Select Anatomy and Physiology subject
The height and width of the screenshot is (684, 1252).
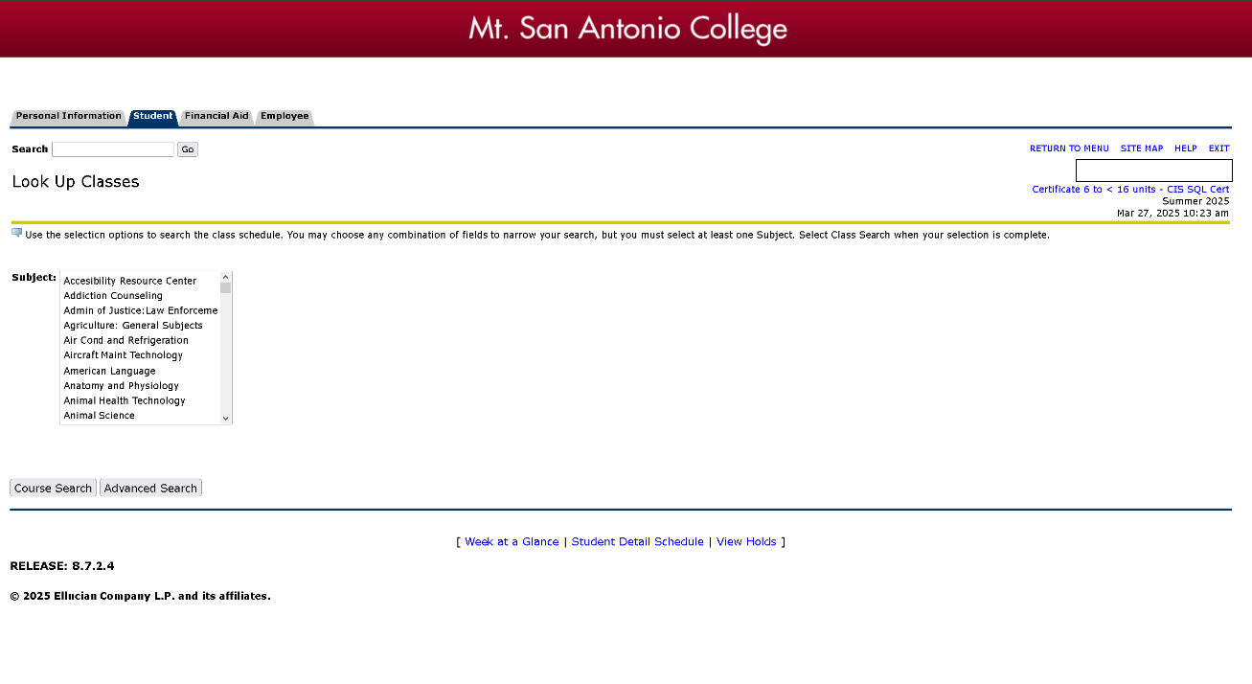click(121, 386)
